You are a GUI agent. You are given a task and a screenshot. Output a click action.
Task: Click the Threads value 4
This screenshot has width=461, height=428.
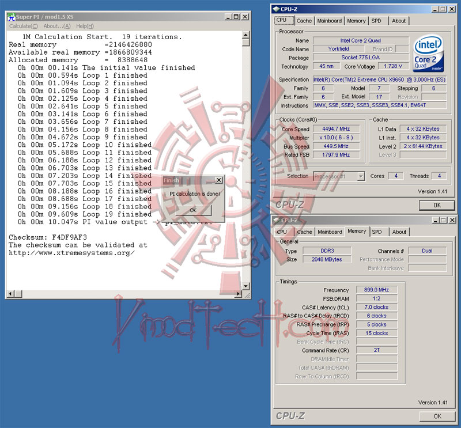tap(439, 176)
